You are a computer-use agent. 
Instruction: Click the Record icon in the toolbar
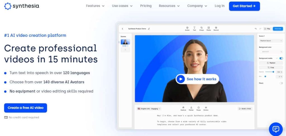[x=216, y=28]
